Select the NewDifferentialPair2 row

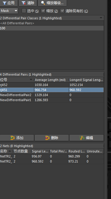click(52, 95)
